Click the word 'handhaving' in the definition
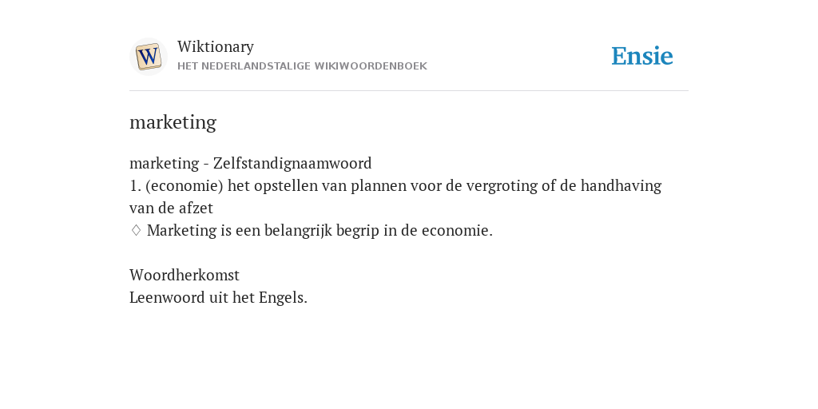This screenshot has width=818, height=409. [x=621, y=185]
